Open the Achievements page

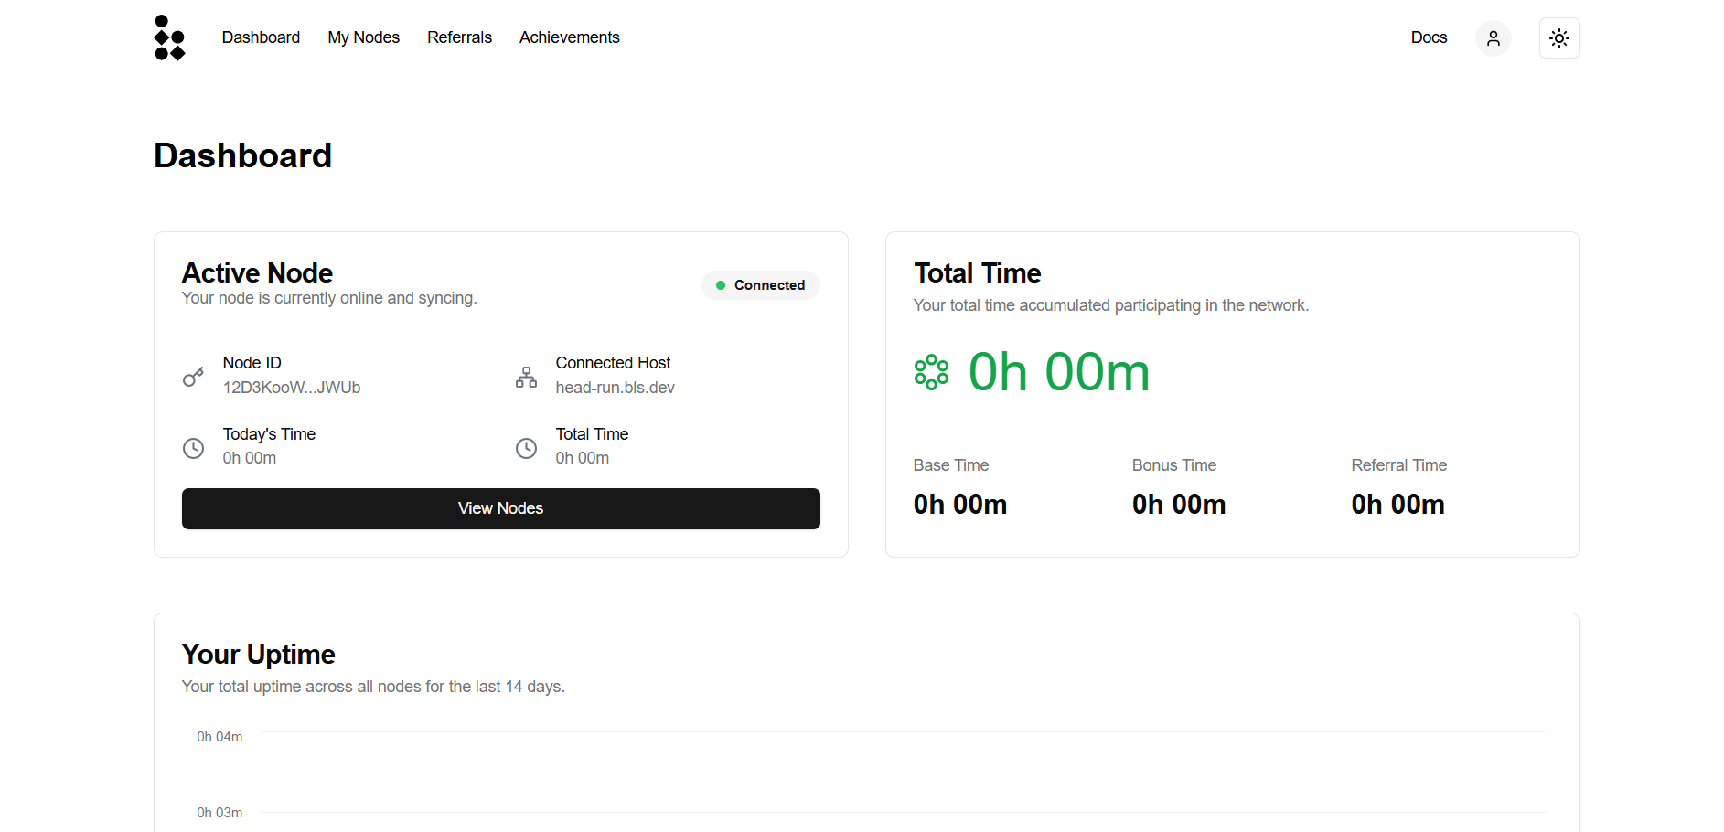569,37
